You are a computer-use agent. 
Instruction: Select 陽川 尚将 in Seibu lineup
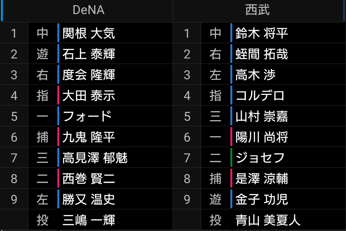pos(262,137)
